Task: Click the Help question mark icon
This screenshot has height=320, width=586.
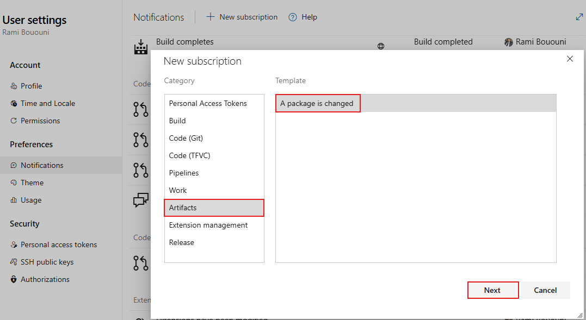Action: (x=292, y=17)
